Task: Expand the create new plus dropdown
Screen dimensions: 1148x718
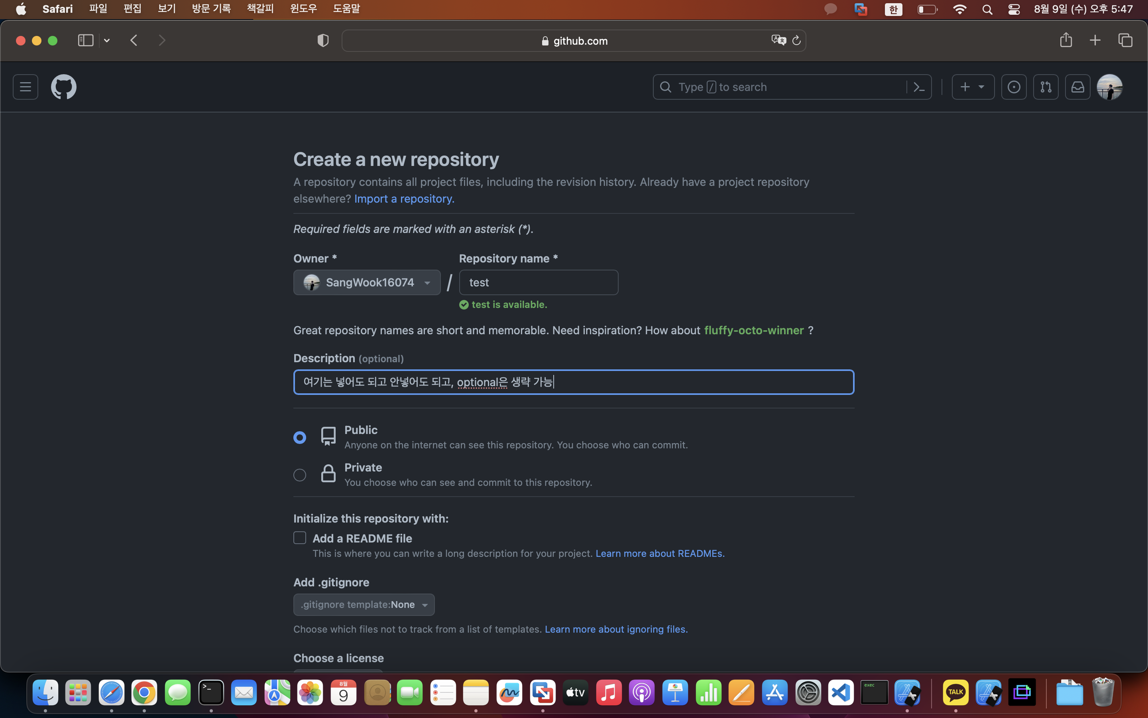Action: pos(973,87)
